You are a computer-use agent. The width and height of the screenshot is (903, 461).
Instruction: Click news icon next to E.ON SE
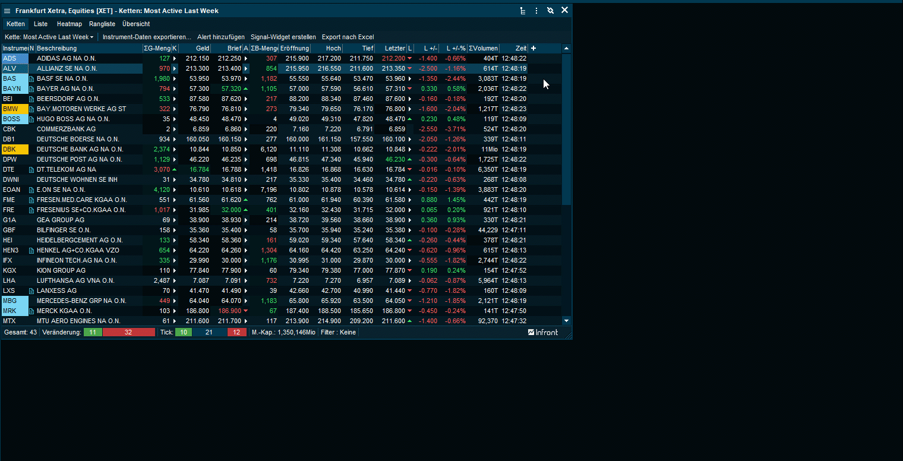point(32,190)
